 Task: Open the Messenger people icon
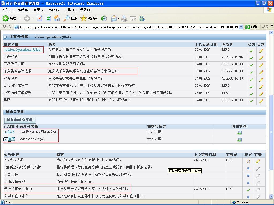click(142, 18)
